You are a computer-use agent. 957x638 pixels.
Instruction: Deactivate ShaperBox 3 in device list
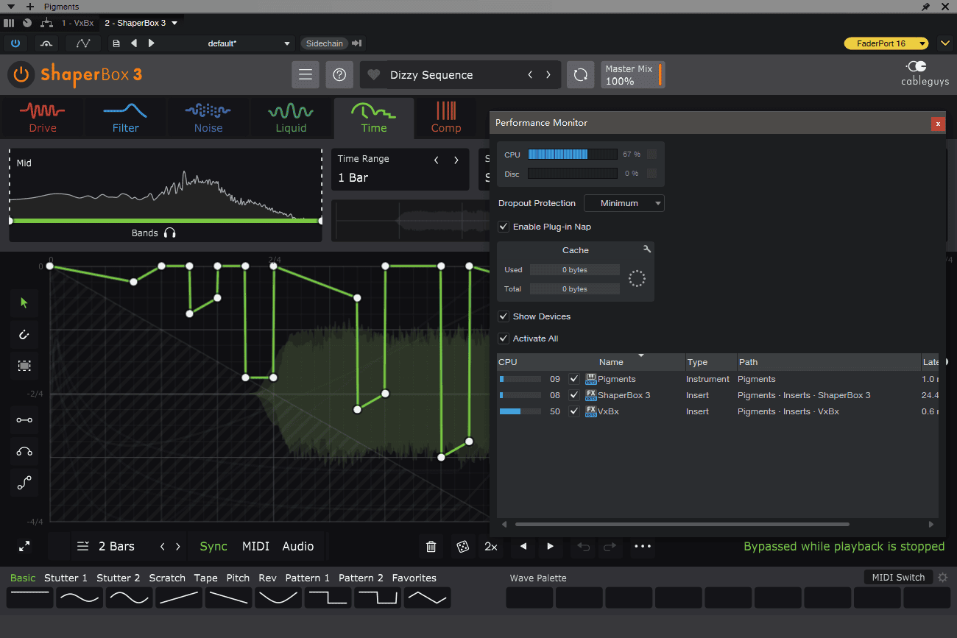(574, 395)
